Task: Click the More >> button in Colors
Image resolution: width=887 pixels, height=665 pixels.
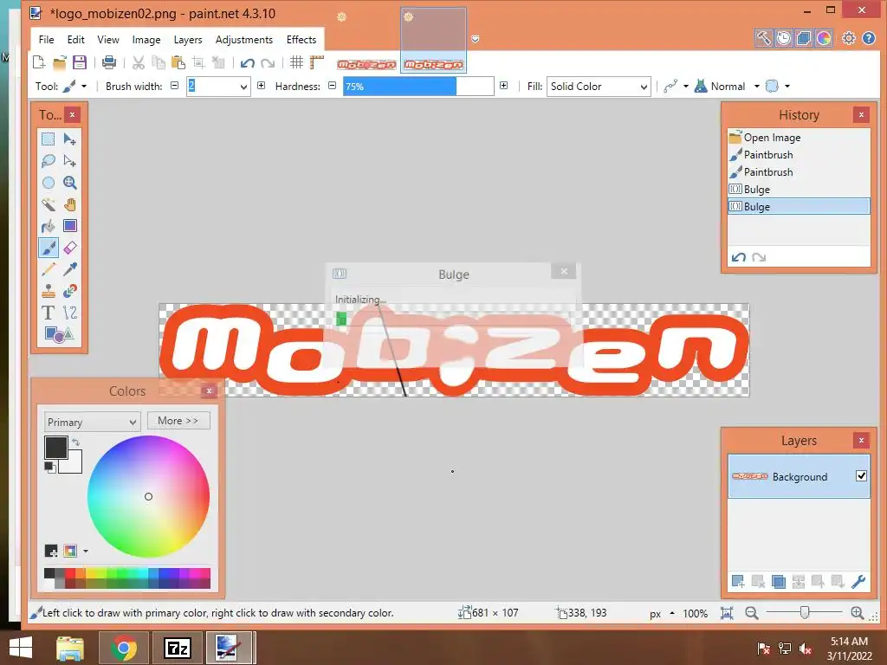Action: [178, 421]
